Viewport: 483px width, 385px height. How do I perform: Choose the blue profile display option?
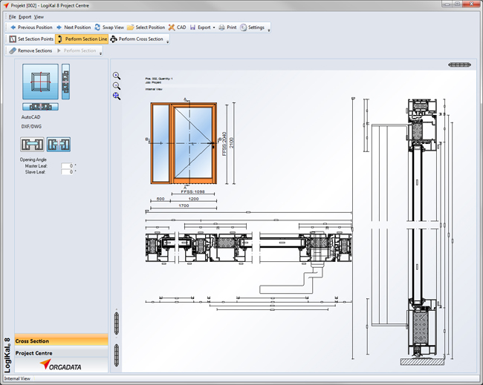tap(59, 144)
